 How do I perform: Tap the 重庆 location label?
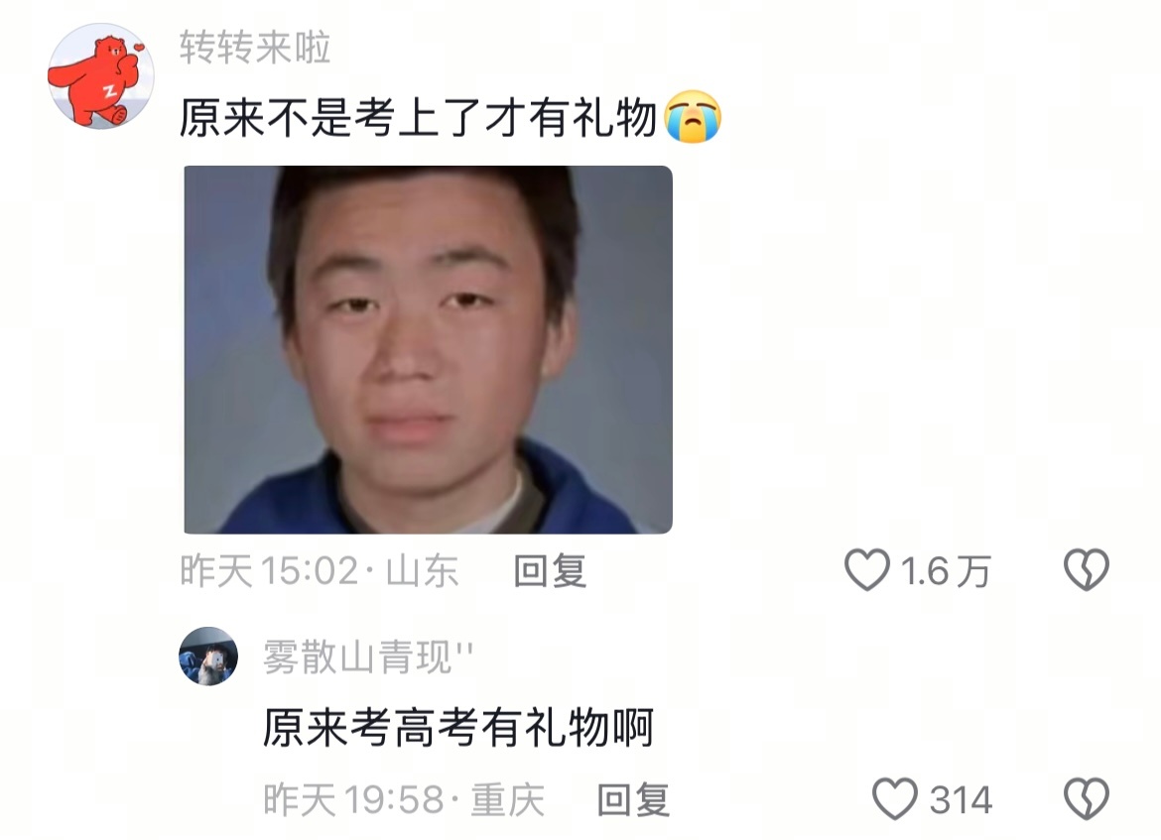[x=508, y=799]
